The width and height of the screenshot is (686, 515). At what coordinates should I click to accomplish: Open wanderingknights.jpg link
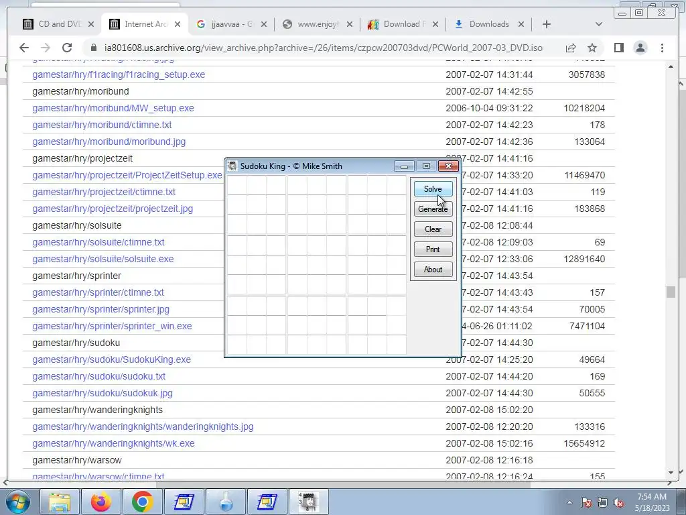[143, 426]
